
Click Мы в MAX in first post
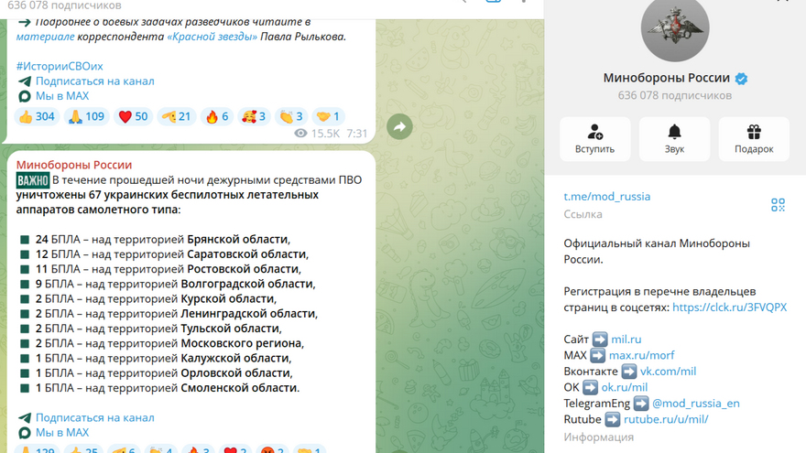pyautogui.click(x=62, y=96)
